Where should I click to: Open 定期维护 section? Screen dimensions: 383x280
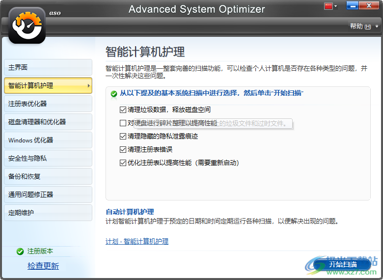[x=48, y=213]
